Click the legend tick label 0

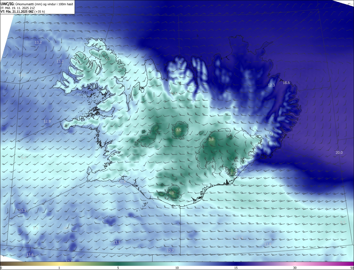pos(1,268)
